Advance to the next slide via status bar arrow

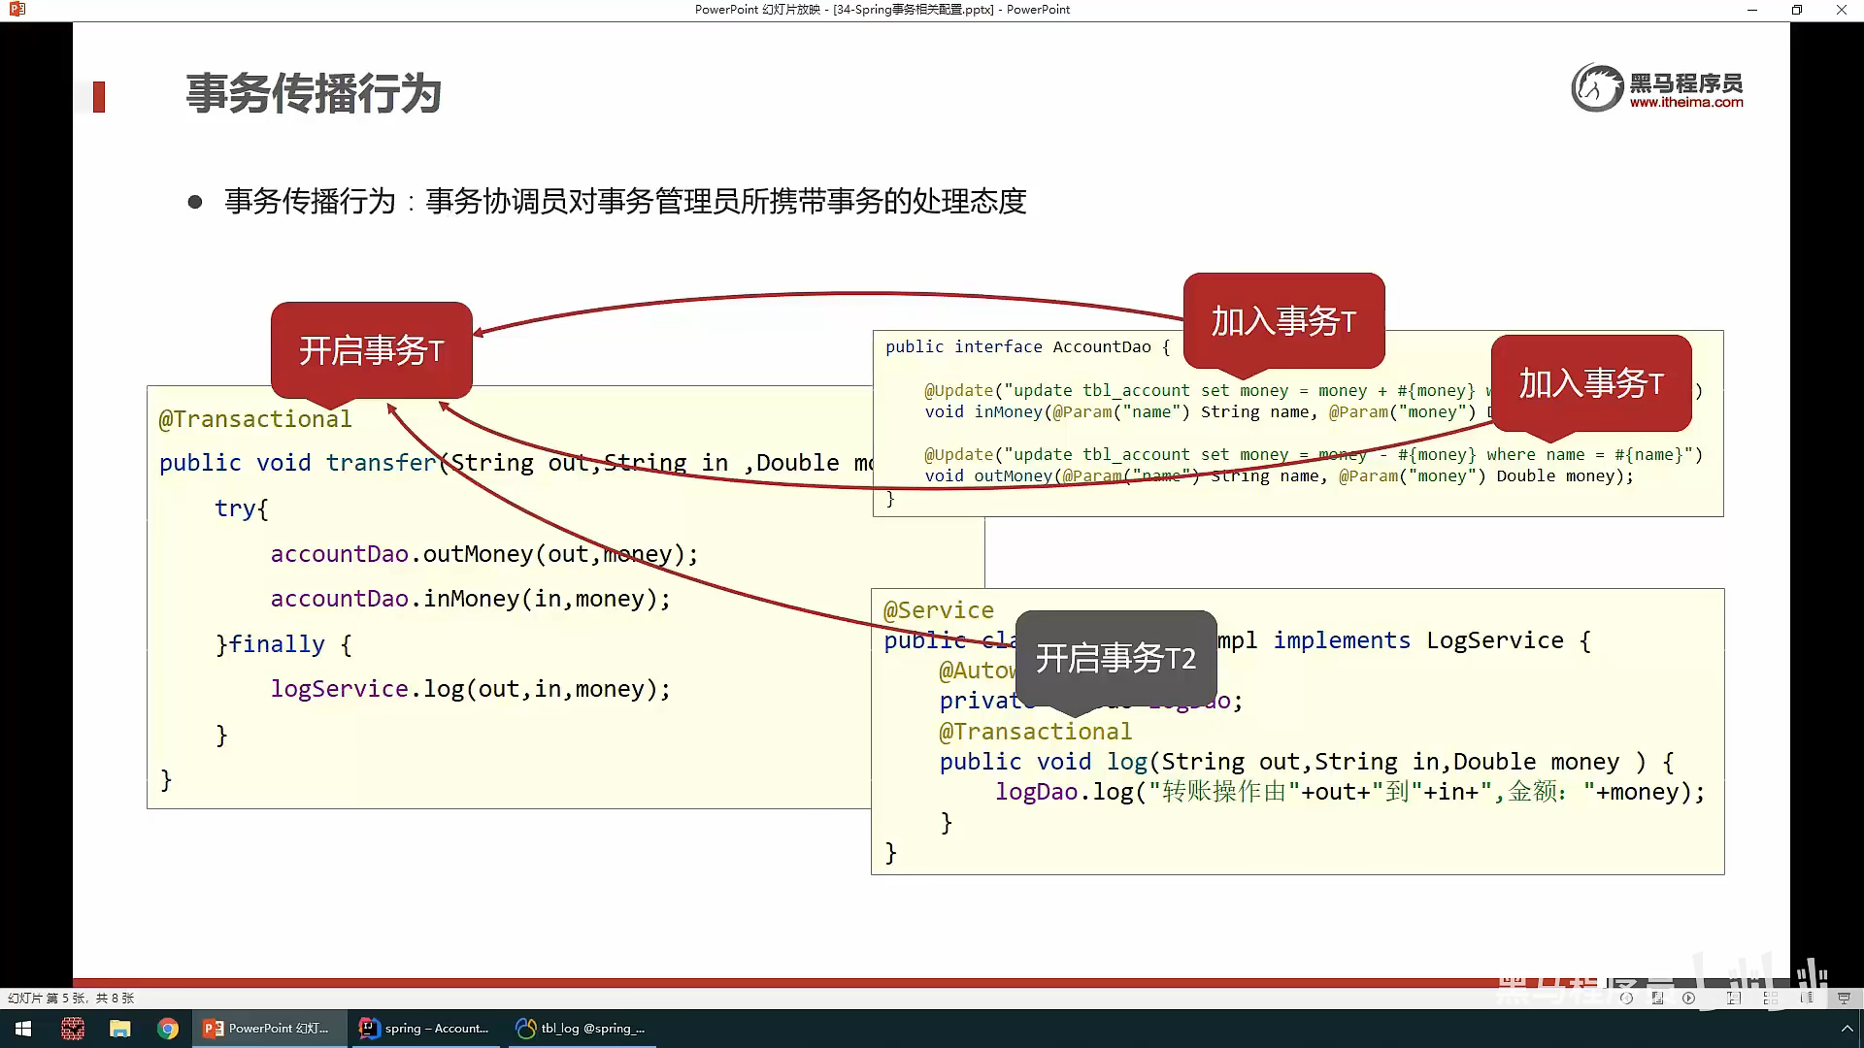point(1689,998)
